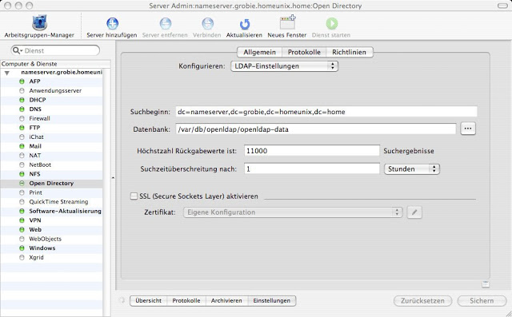This screenshot has height=317, width=512.
Task: Switch to the Richtlinien tab
Action: click(349, 52)
